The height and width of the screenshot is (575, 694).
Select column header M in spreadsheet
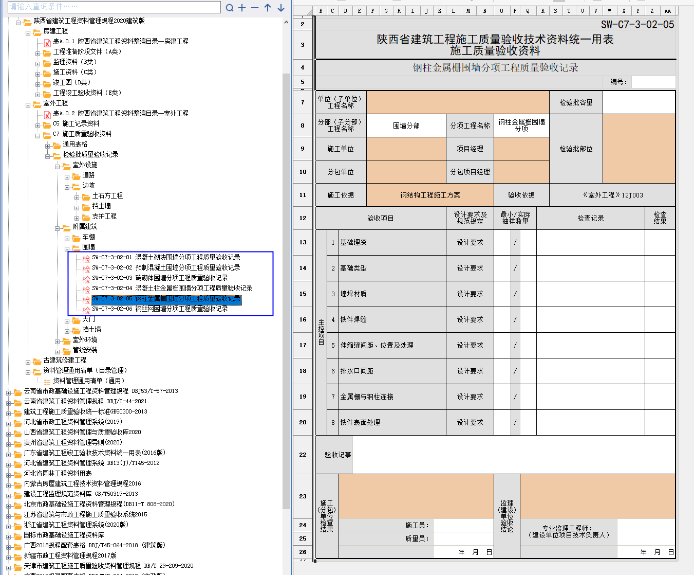coord(468,11)
